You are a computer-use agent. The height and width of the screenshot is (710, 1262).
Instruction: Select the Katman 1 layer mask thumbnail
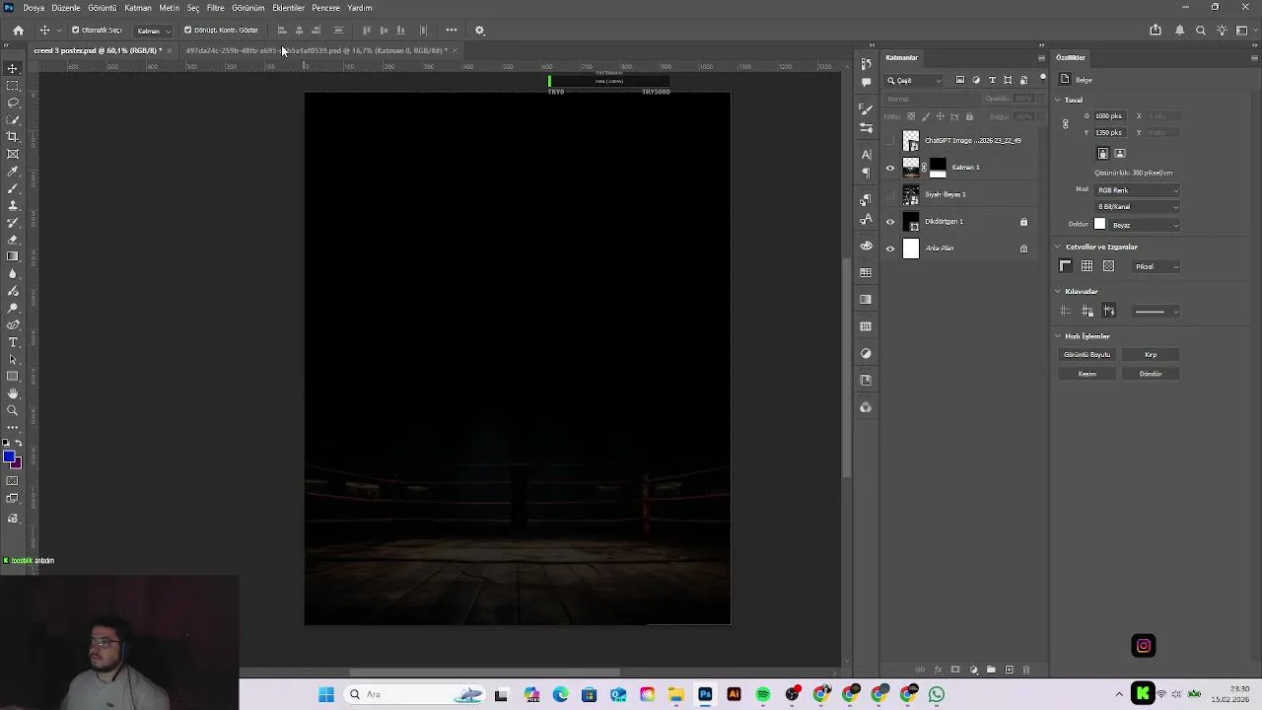tap(938, 168)
